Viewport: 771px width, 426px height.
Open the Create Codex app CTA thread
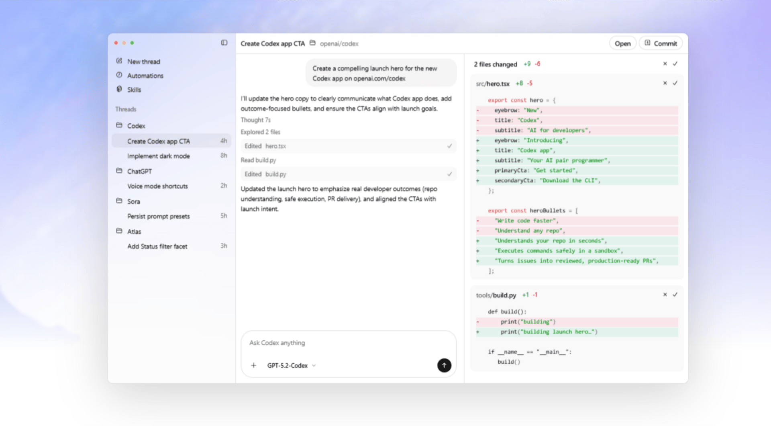[x=171, y=141]
